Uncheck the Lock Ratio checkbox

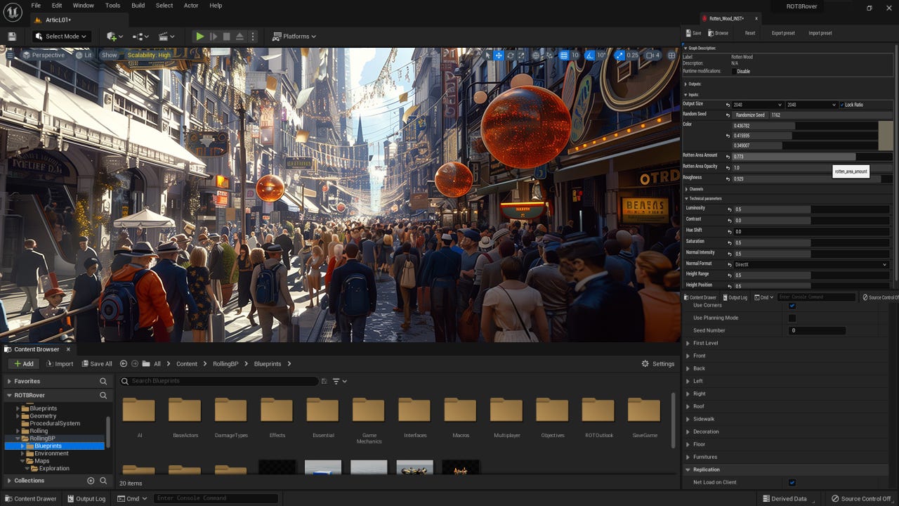(842, 105)
